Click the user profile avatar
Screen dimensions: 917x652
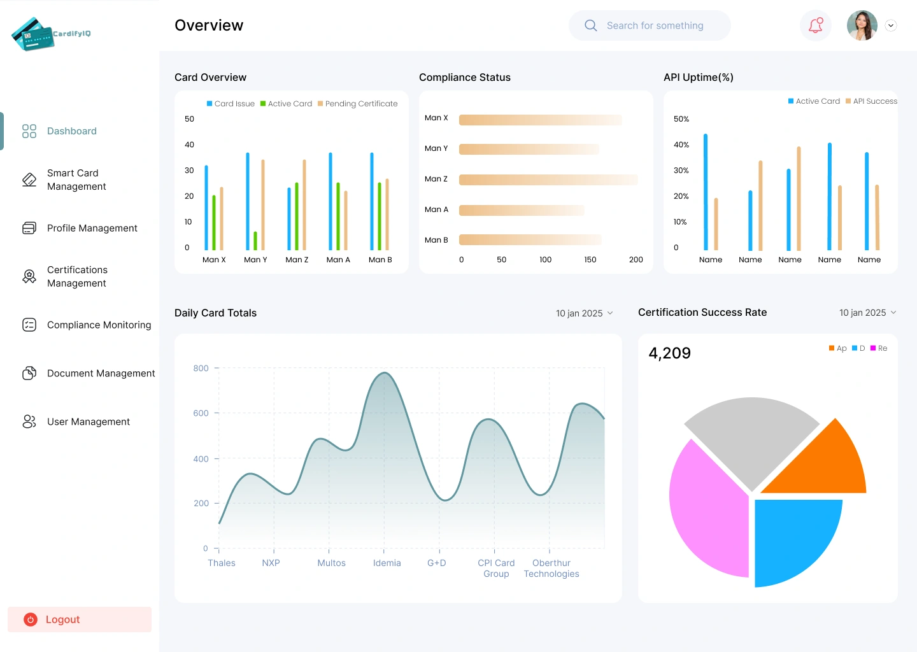click(862, 25)
